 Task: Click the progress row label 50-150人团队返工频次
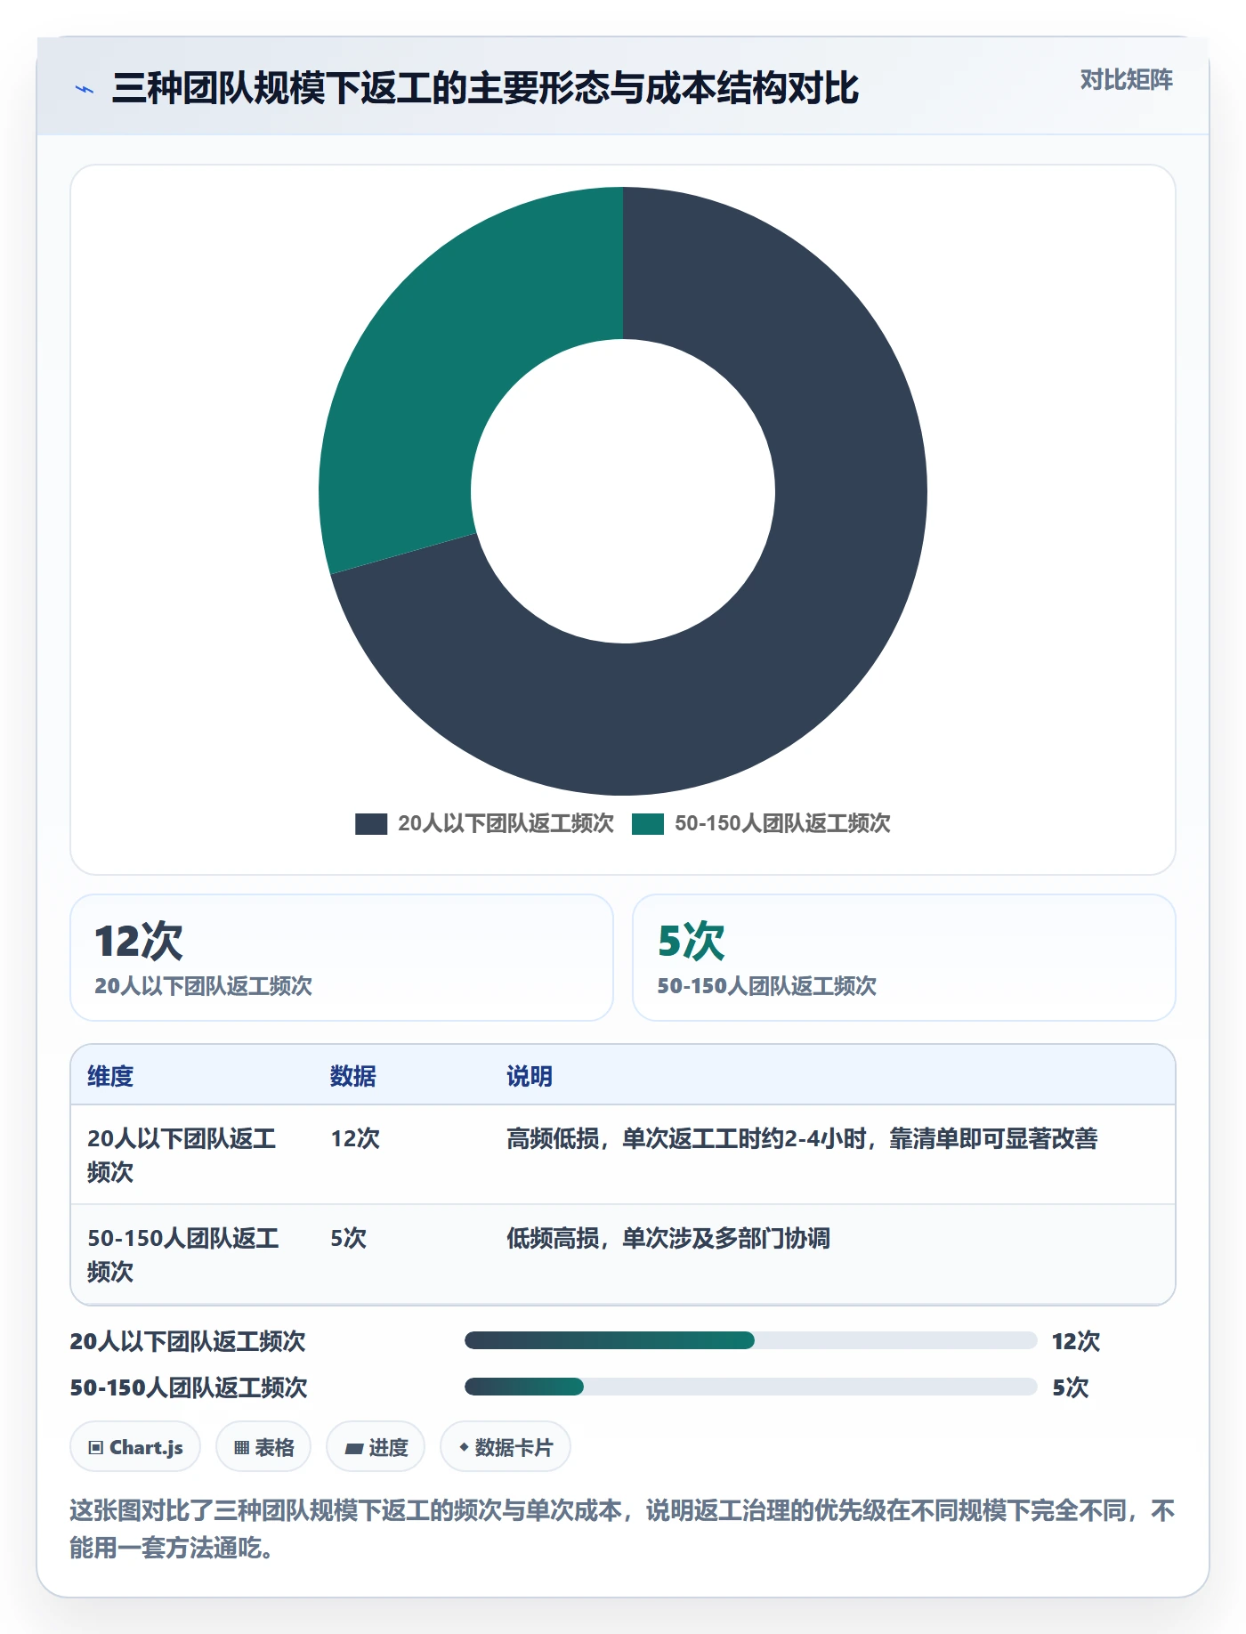pos(189,1387)
